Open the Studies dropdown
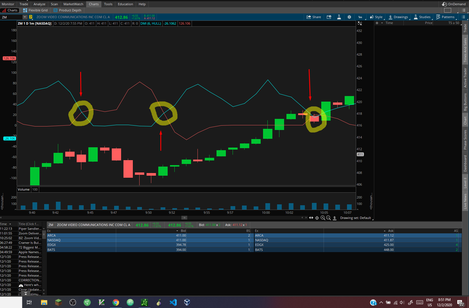Viewport: 469px width, 308px height. click(x=422, y=17)
